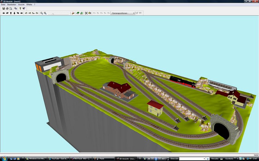Image resolution: width=259 pixels, height=161 pixels.
Task: Move camera left with the left arrow icon
Action: [4, 13]
